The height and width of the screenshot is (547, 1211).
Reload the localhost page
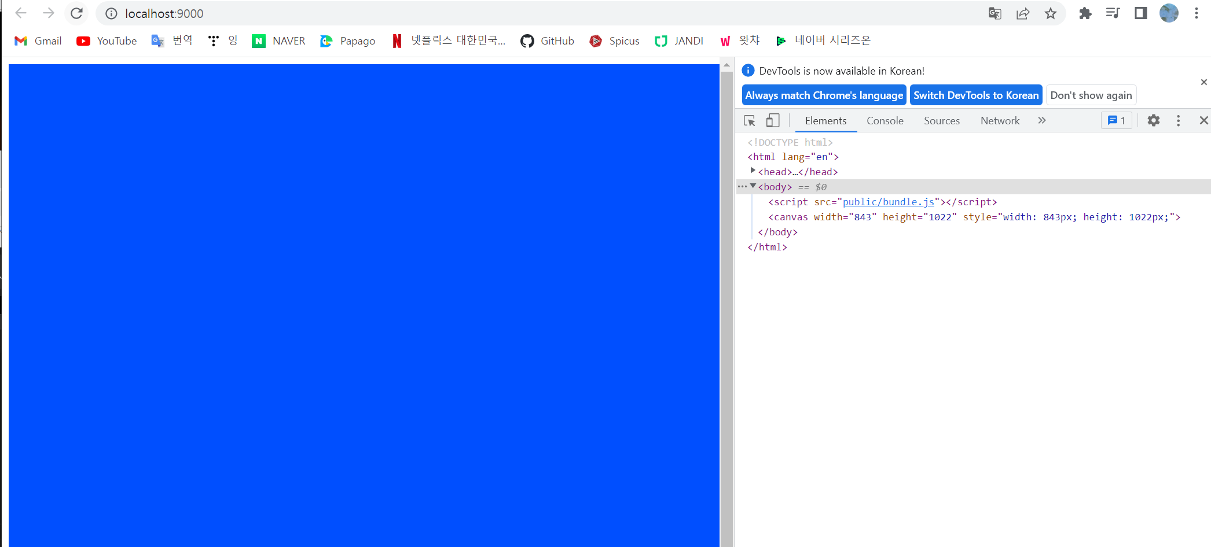pyautogui.click(x=76, y=13)
